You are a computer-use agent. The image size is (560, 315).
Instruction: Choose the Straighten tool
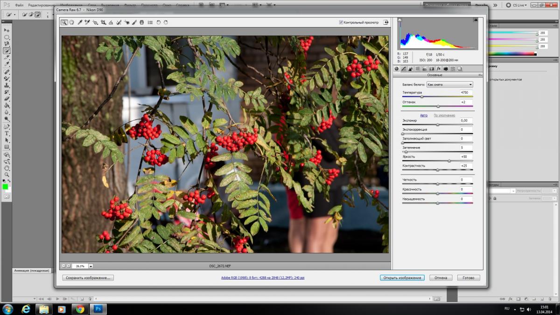(111, 22)
